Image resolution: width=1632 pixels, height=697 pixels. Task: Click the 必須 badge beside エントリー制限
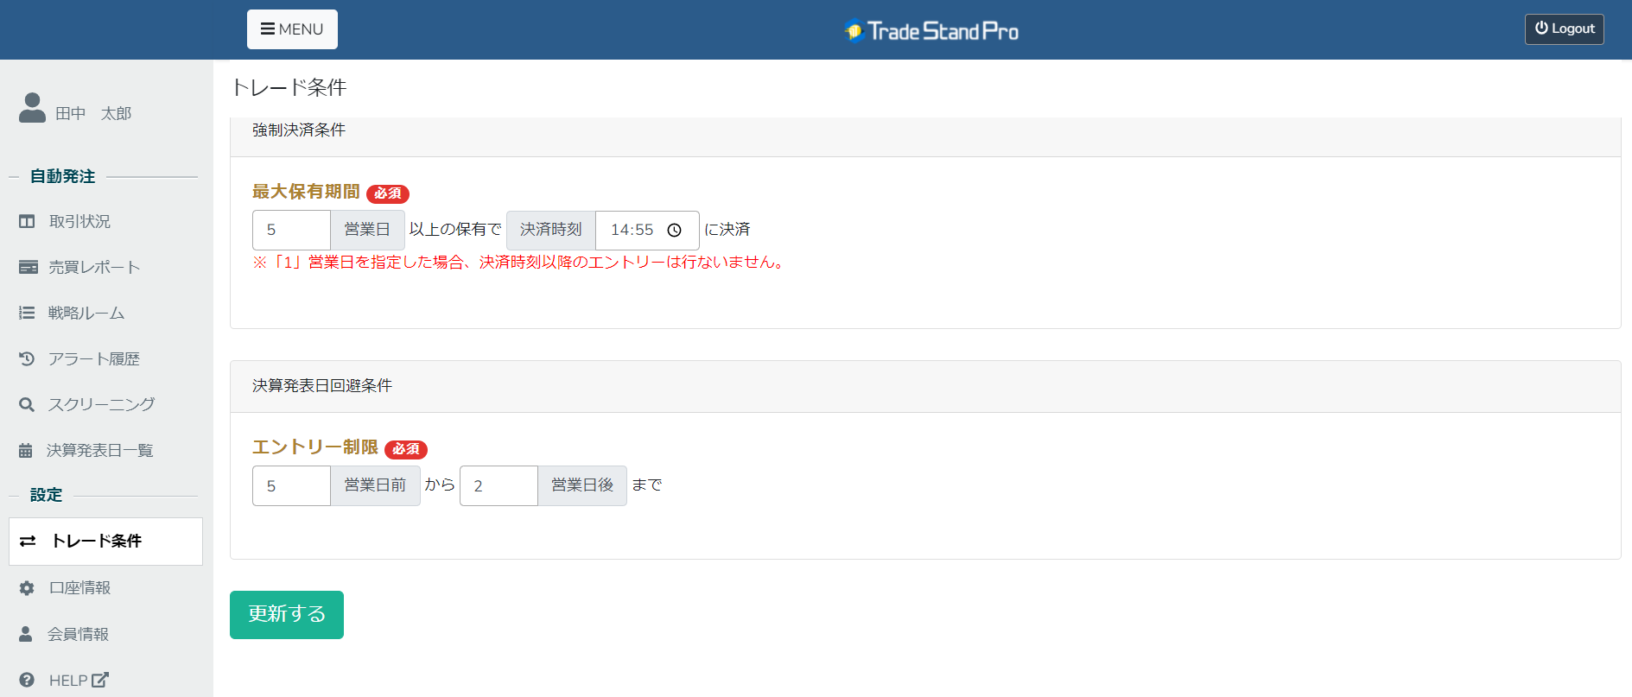[x=406, y=449]
